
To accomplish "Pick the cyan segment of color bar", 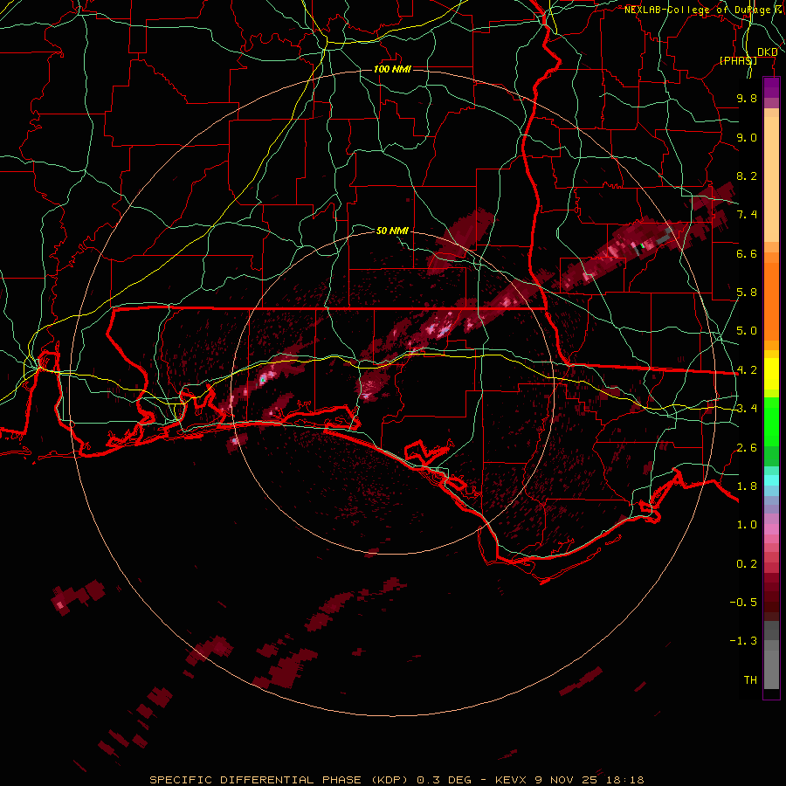I will coord(771,480).
